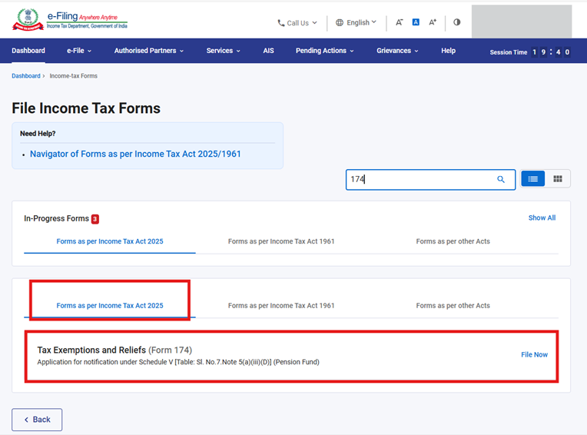This screenshot has width=587, height=435.
Task: Click the e-Filing portal logo
Action: click(69, 21)
